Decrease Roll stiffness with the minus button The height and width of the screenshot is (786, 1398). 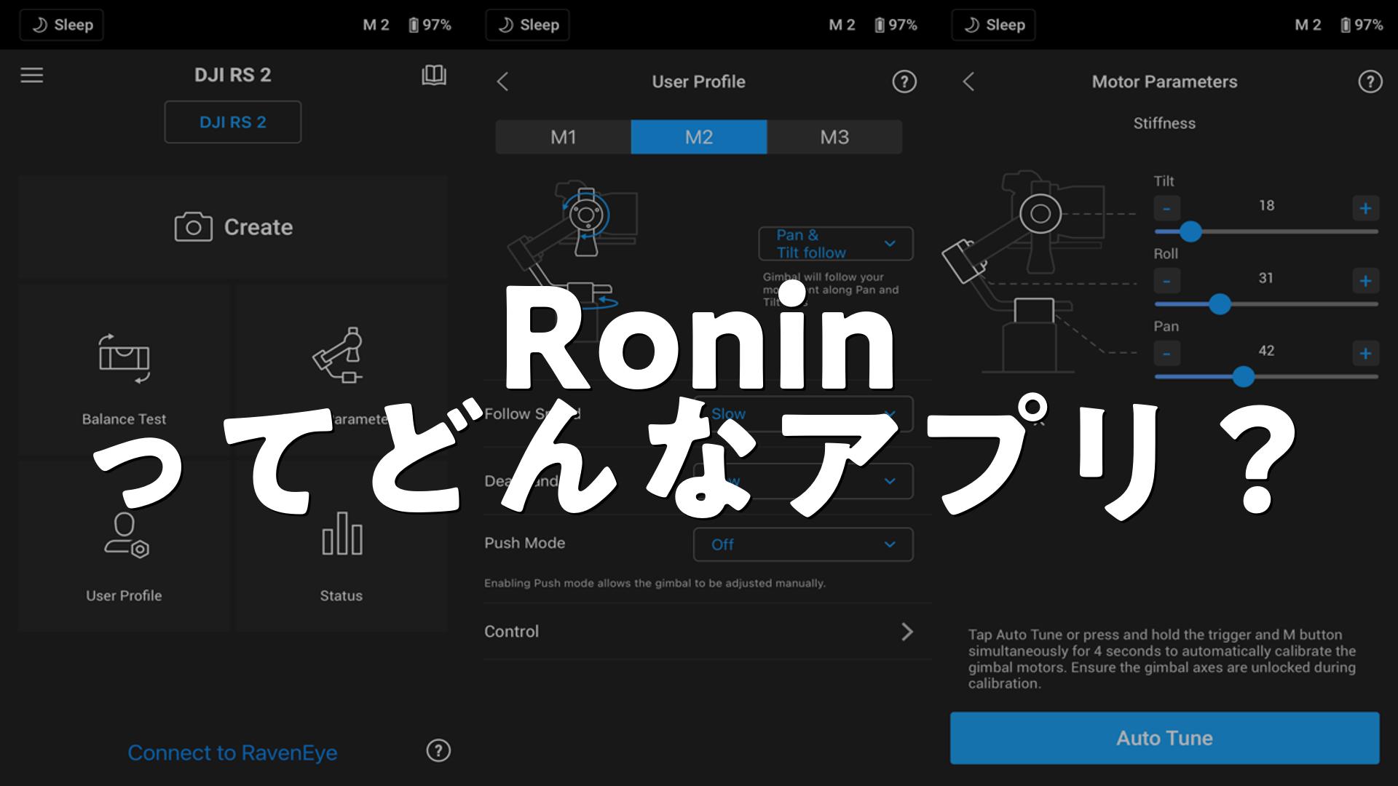tap(1166, 281)
